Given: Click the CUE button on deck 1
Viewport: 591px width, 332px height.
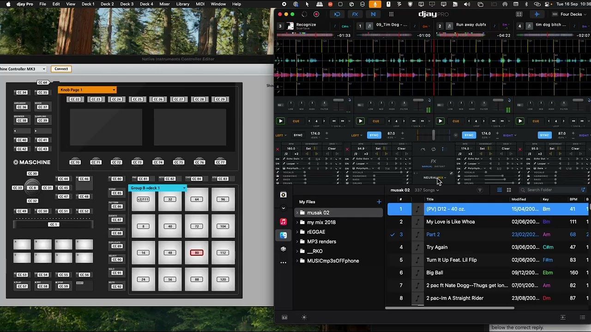Looking at the screenshot, I should point(376,121).
